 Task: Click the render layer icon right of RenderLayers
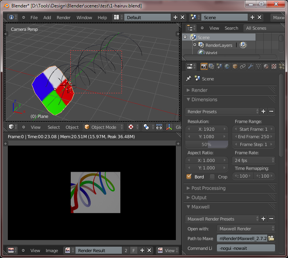243,45
